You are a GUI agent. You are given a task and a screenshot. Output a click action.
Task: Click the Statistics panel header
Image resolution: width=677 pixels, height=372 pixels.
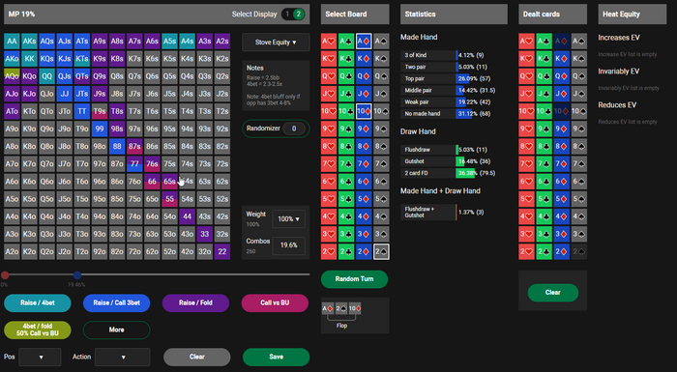pyautogui.click(x=454, y=14)
